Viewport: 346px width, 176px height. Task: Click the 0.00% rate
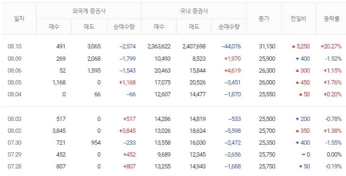click(334, 155)
